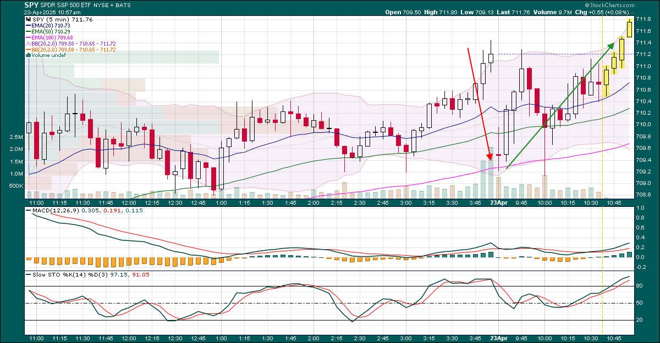Click the 1.0 label on MACD axis

coord(641,208)
